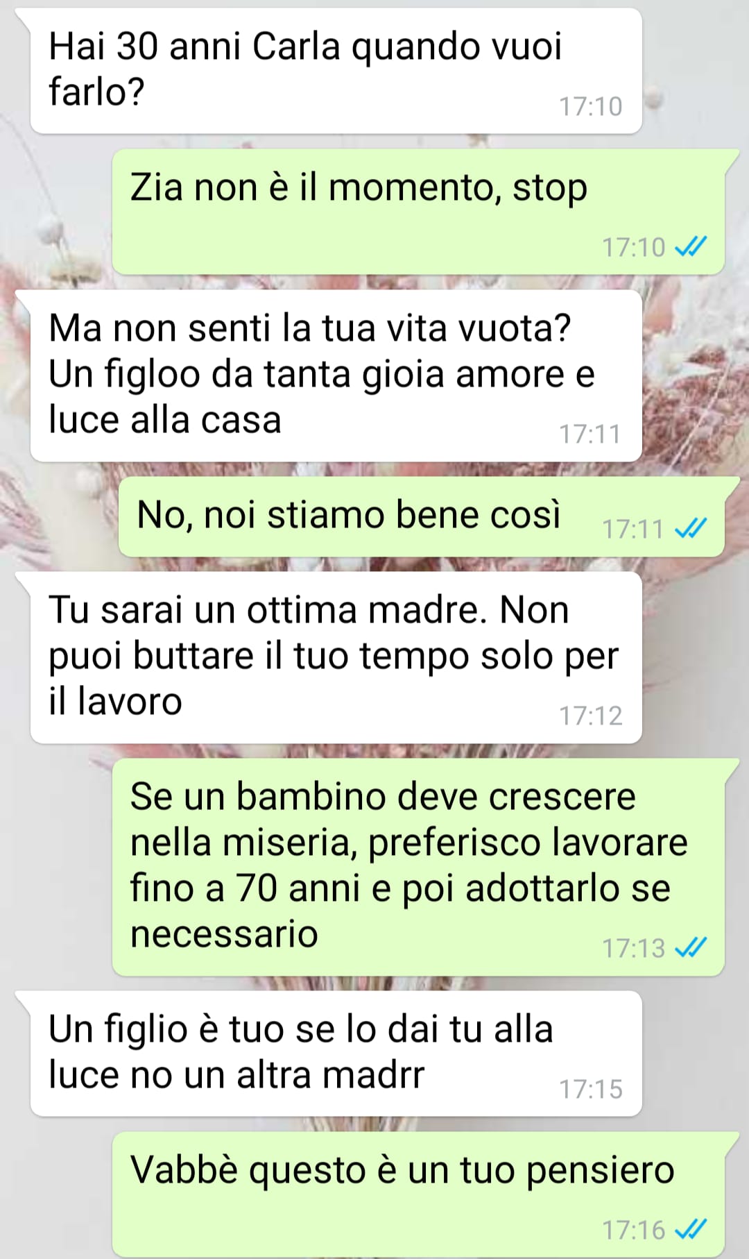Tap the reply 'No, noi stiamo bene così'
Image resolution: width=749 pixels, height=1259 pixels.
pyautogui.click(x=422, y=516)
